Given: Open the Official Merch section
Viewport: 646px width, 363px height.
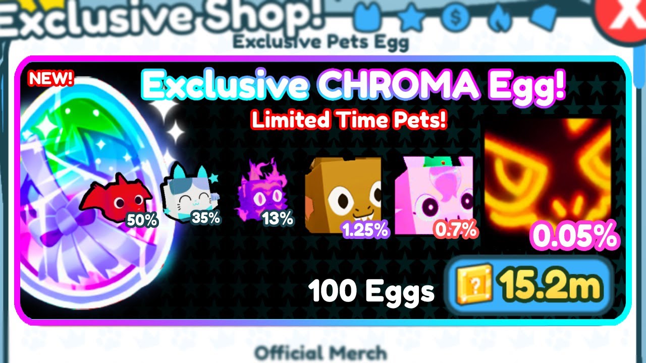Looking at the screenshot, I should pyautogui.click(x=320, y=353).
